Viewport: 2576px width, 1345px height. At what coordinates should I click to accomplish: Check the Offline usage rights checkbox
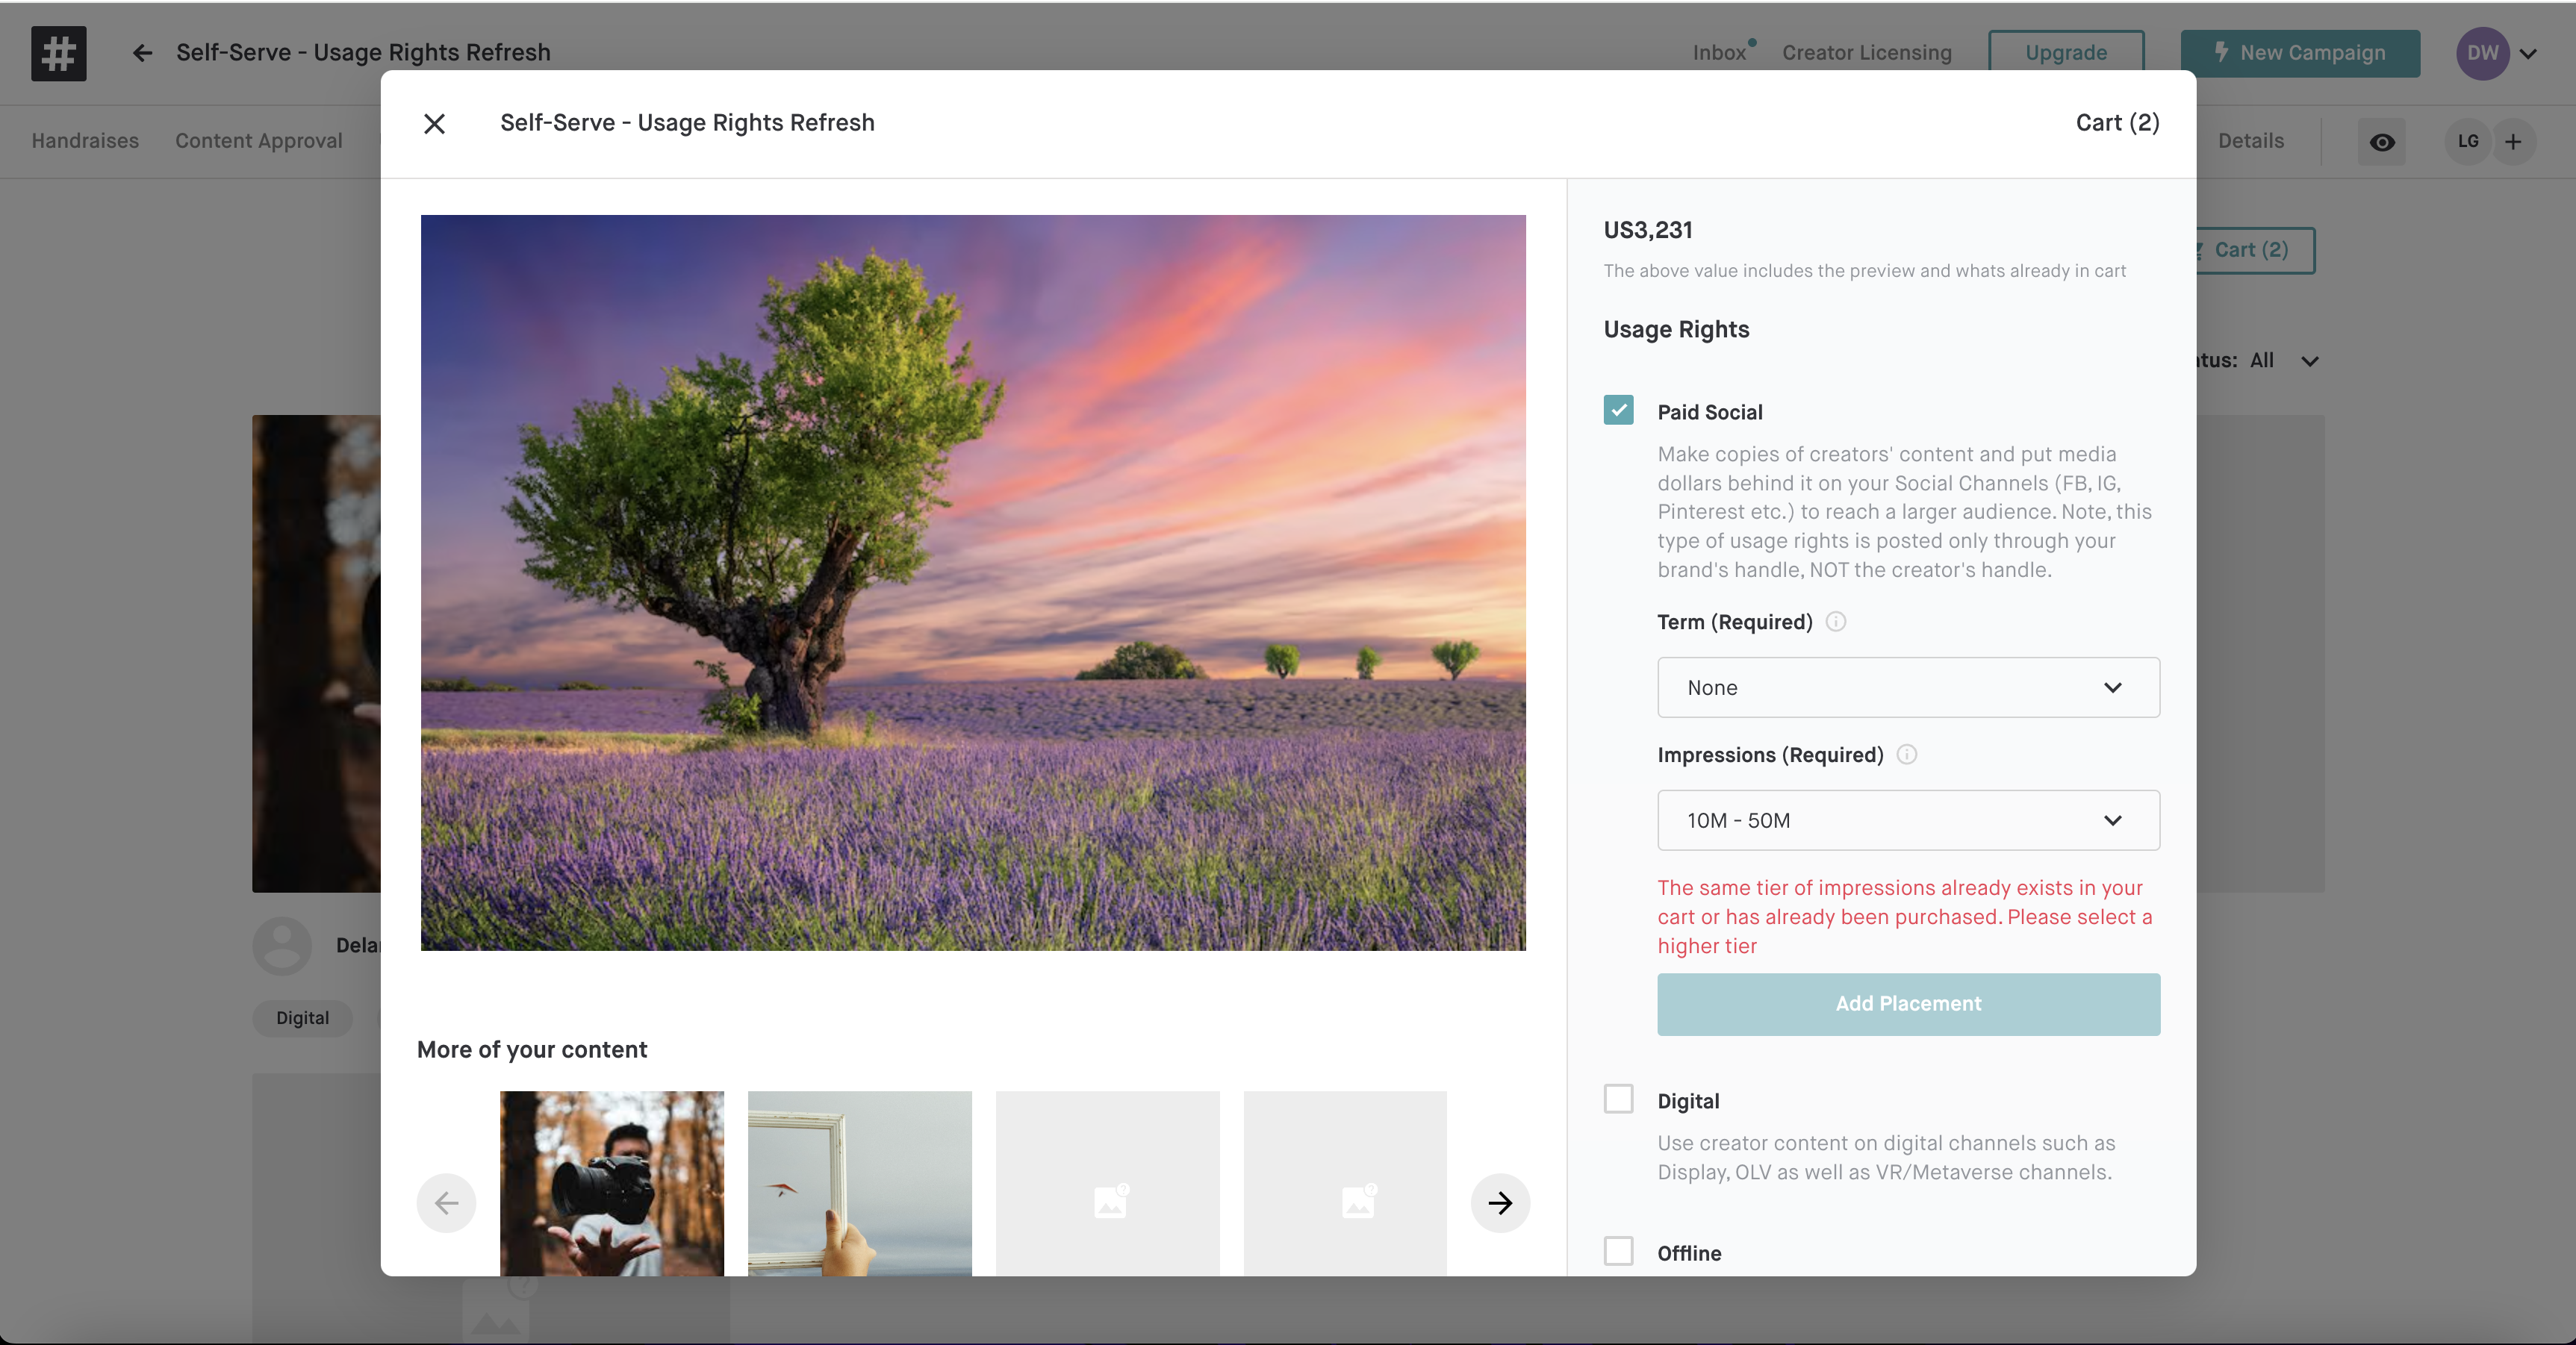click(1618, 1251)
